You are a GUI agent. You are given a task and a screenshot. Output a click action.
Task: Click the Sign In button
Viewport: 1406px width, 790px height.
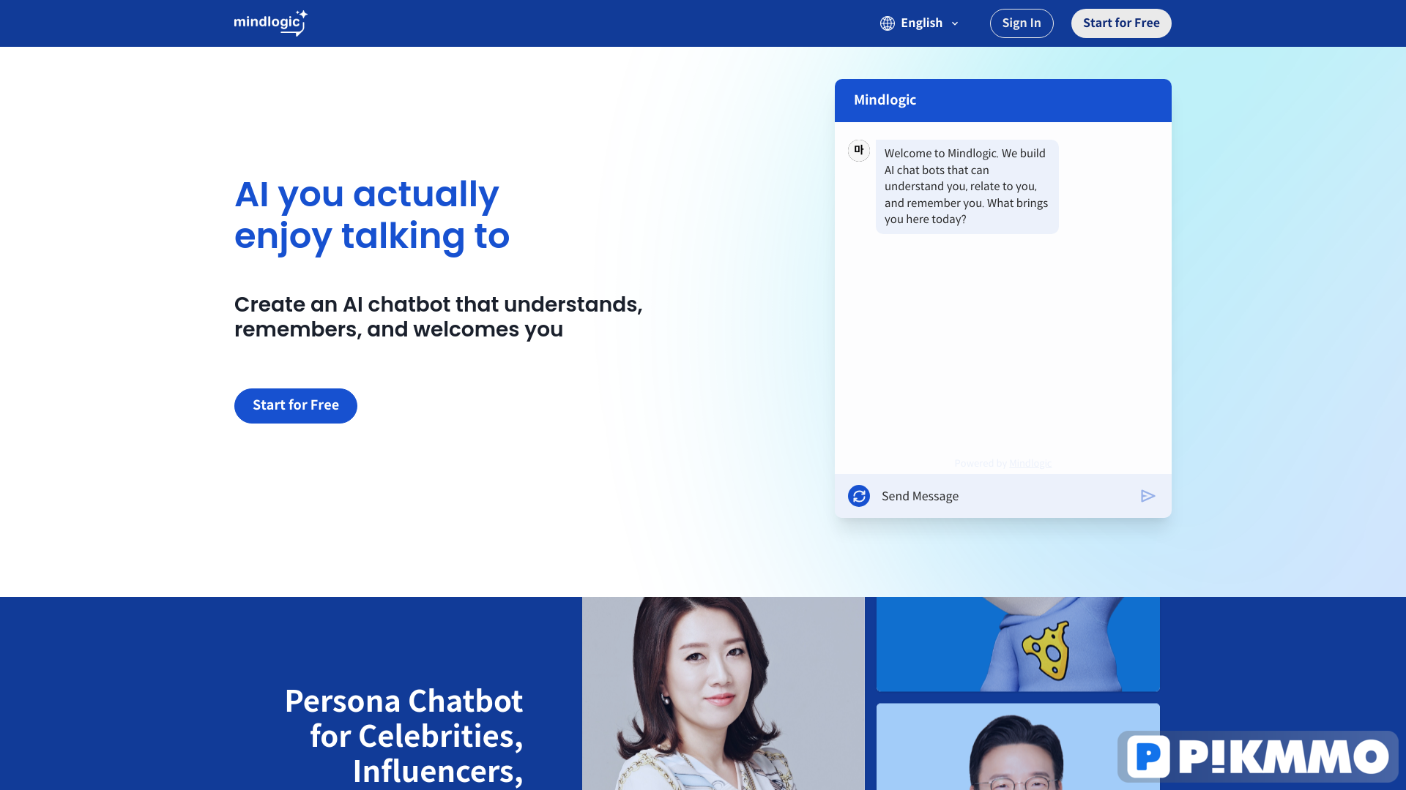1022,23
